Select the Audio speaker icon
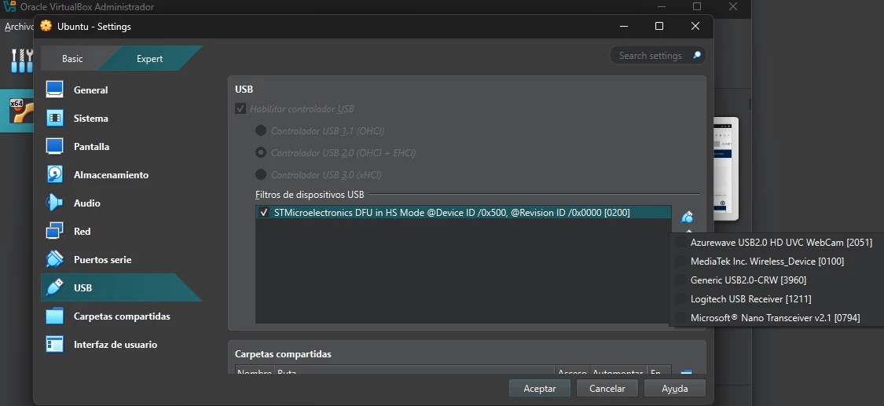The image size is (884, 406). pos(55,203)
